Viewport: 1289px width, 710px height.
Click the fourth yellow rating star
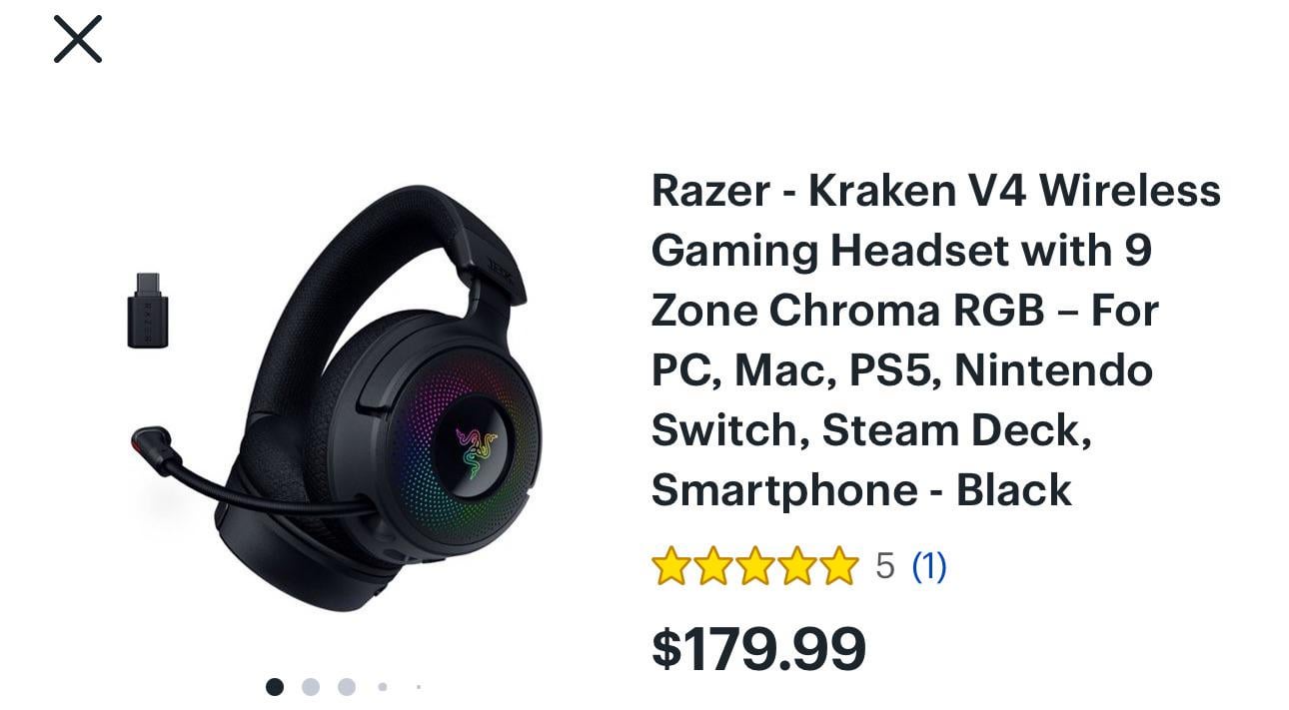pyautogui.click(x=797, y=566)
